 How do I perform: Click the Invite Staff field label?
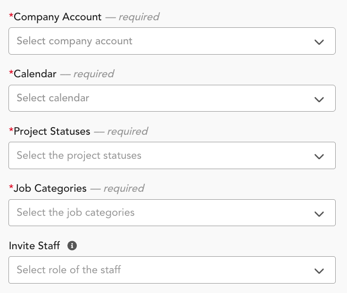(x=34, y=245)
